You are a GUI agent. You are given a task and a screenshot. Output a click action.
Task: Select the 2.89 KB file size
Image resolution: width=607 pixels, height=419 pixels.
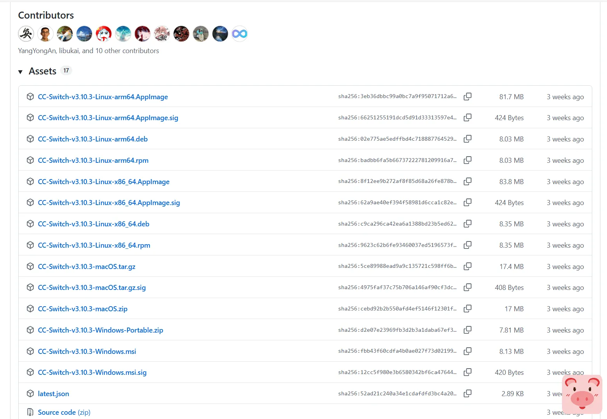(513, 394)
